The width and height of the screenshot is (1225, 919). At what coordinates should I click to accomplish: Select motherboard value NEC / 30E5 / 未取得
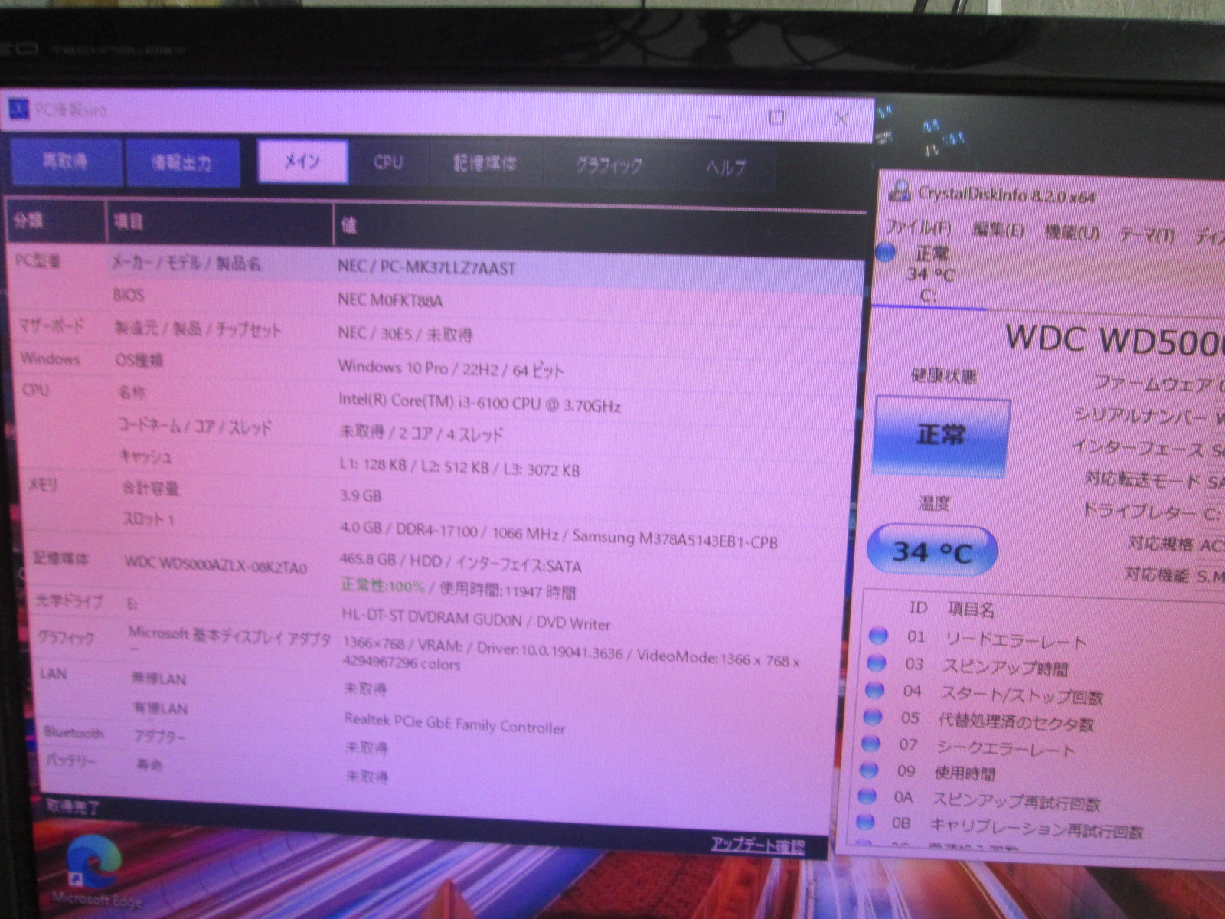[405, 333]
